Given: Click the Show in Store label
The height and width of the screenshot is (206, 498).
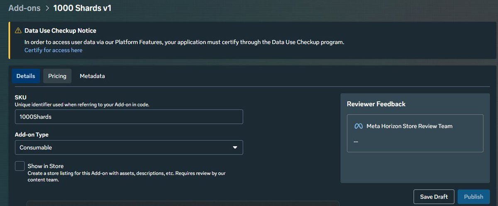Looking at the screenshot, I should [46, 166].
